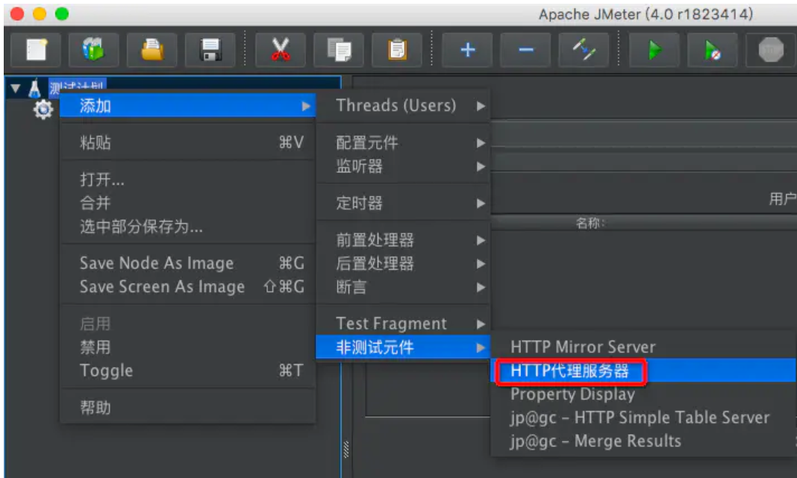797x478 pixels.
Task: Click the Apache JMeter title bar
Action: [646, 14]
